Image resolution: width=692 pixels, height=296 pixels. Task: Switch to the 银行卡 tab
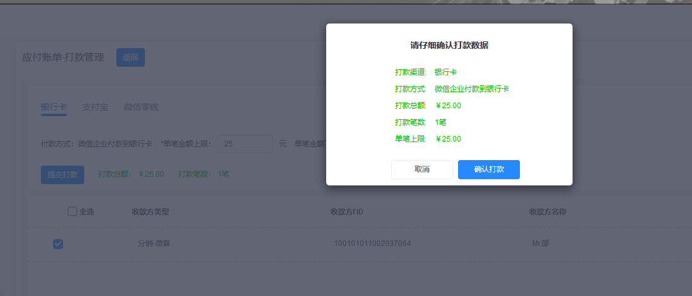point(54,107)
